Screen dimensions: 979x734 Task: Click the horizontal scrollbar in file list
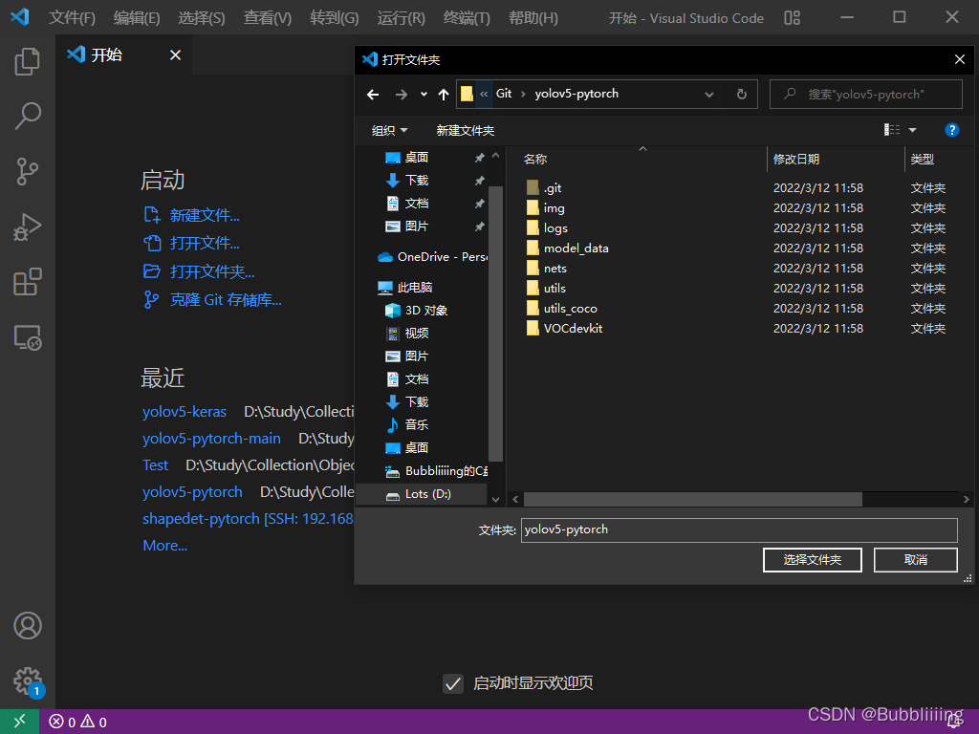click(x=692, y=499)
